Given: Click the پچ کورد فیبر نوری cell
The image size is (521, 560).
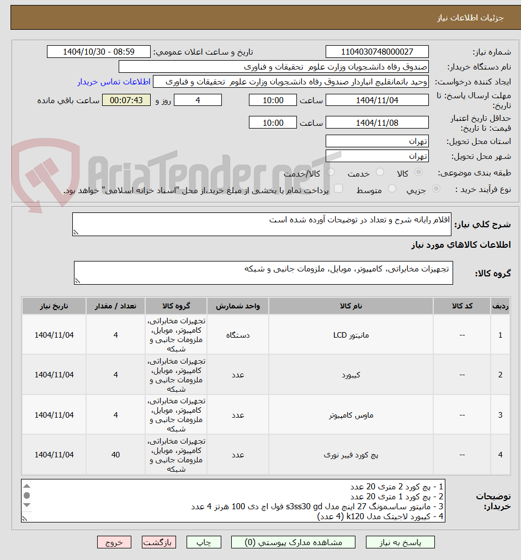Looking at the screenshot, I should pos(351,455).
